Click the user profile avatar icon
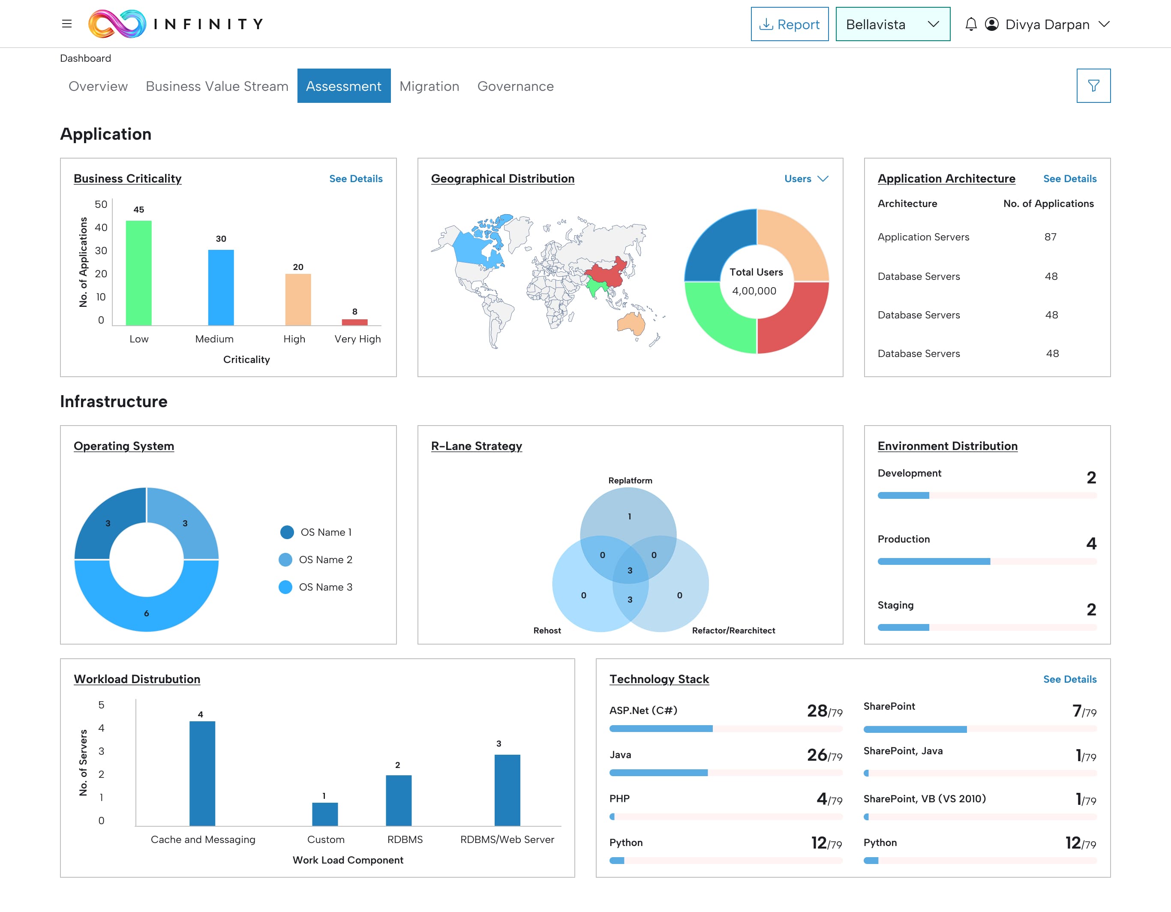This screenshot has width=1171, height=912. [991, 24]
